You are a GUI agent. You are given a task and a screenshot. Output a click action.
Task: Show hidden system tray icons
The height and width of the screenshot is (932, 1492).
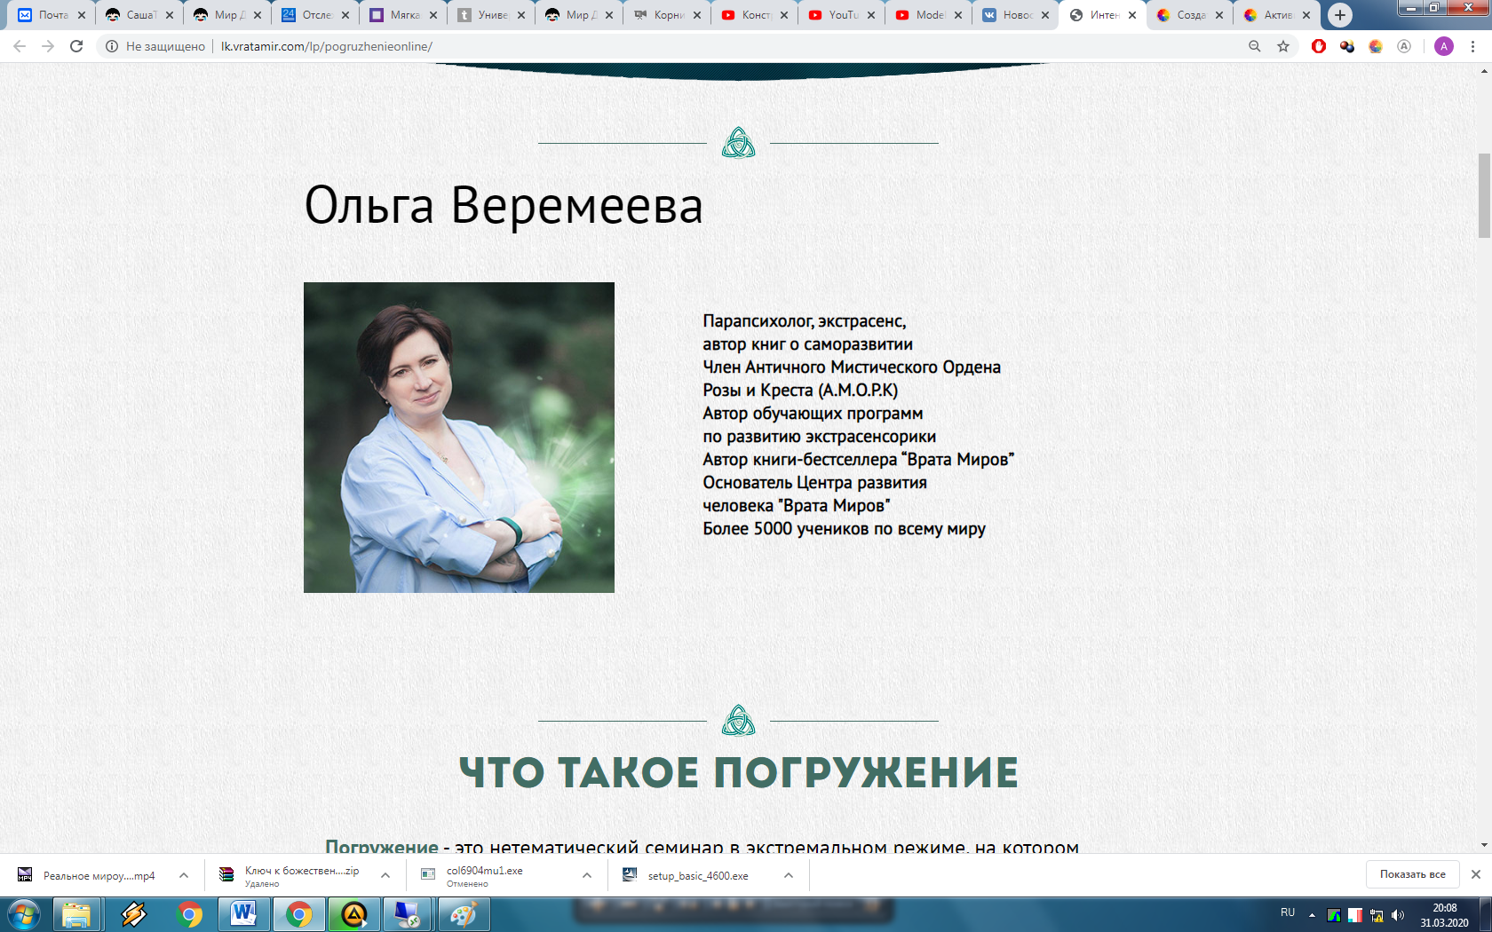tap(1312, 914)
